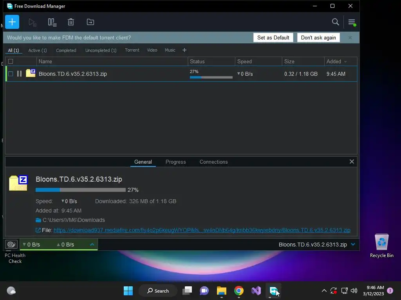The image size is (401, 300).
Task: Open Connections details tab
Action: click(x=213, y=162)
